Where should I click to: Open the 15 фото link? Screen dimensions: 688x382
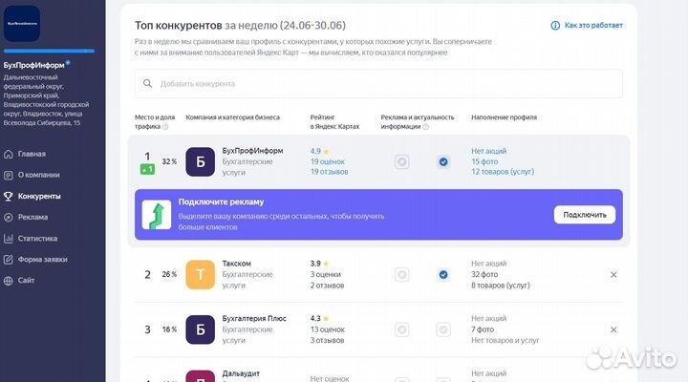click(484, 161)
